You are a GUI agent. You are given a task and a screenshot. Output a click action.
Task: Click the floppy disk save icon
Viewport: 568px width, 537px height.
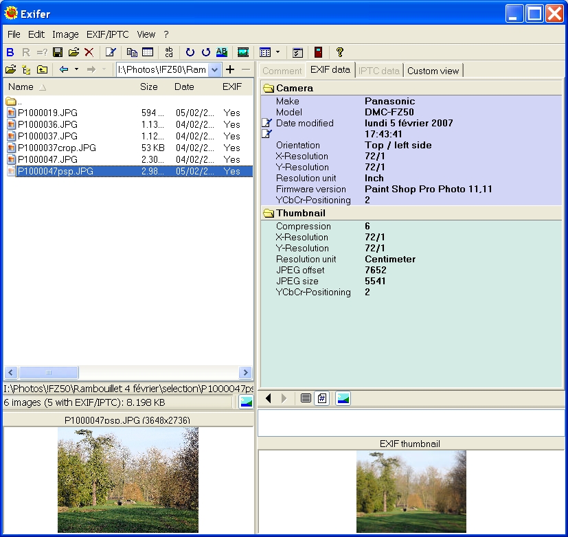58,52
